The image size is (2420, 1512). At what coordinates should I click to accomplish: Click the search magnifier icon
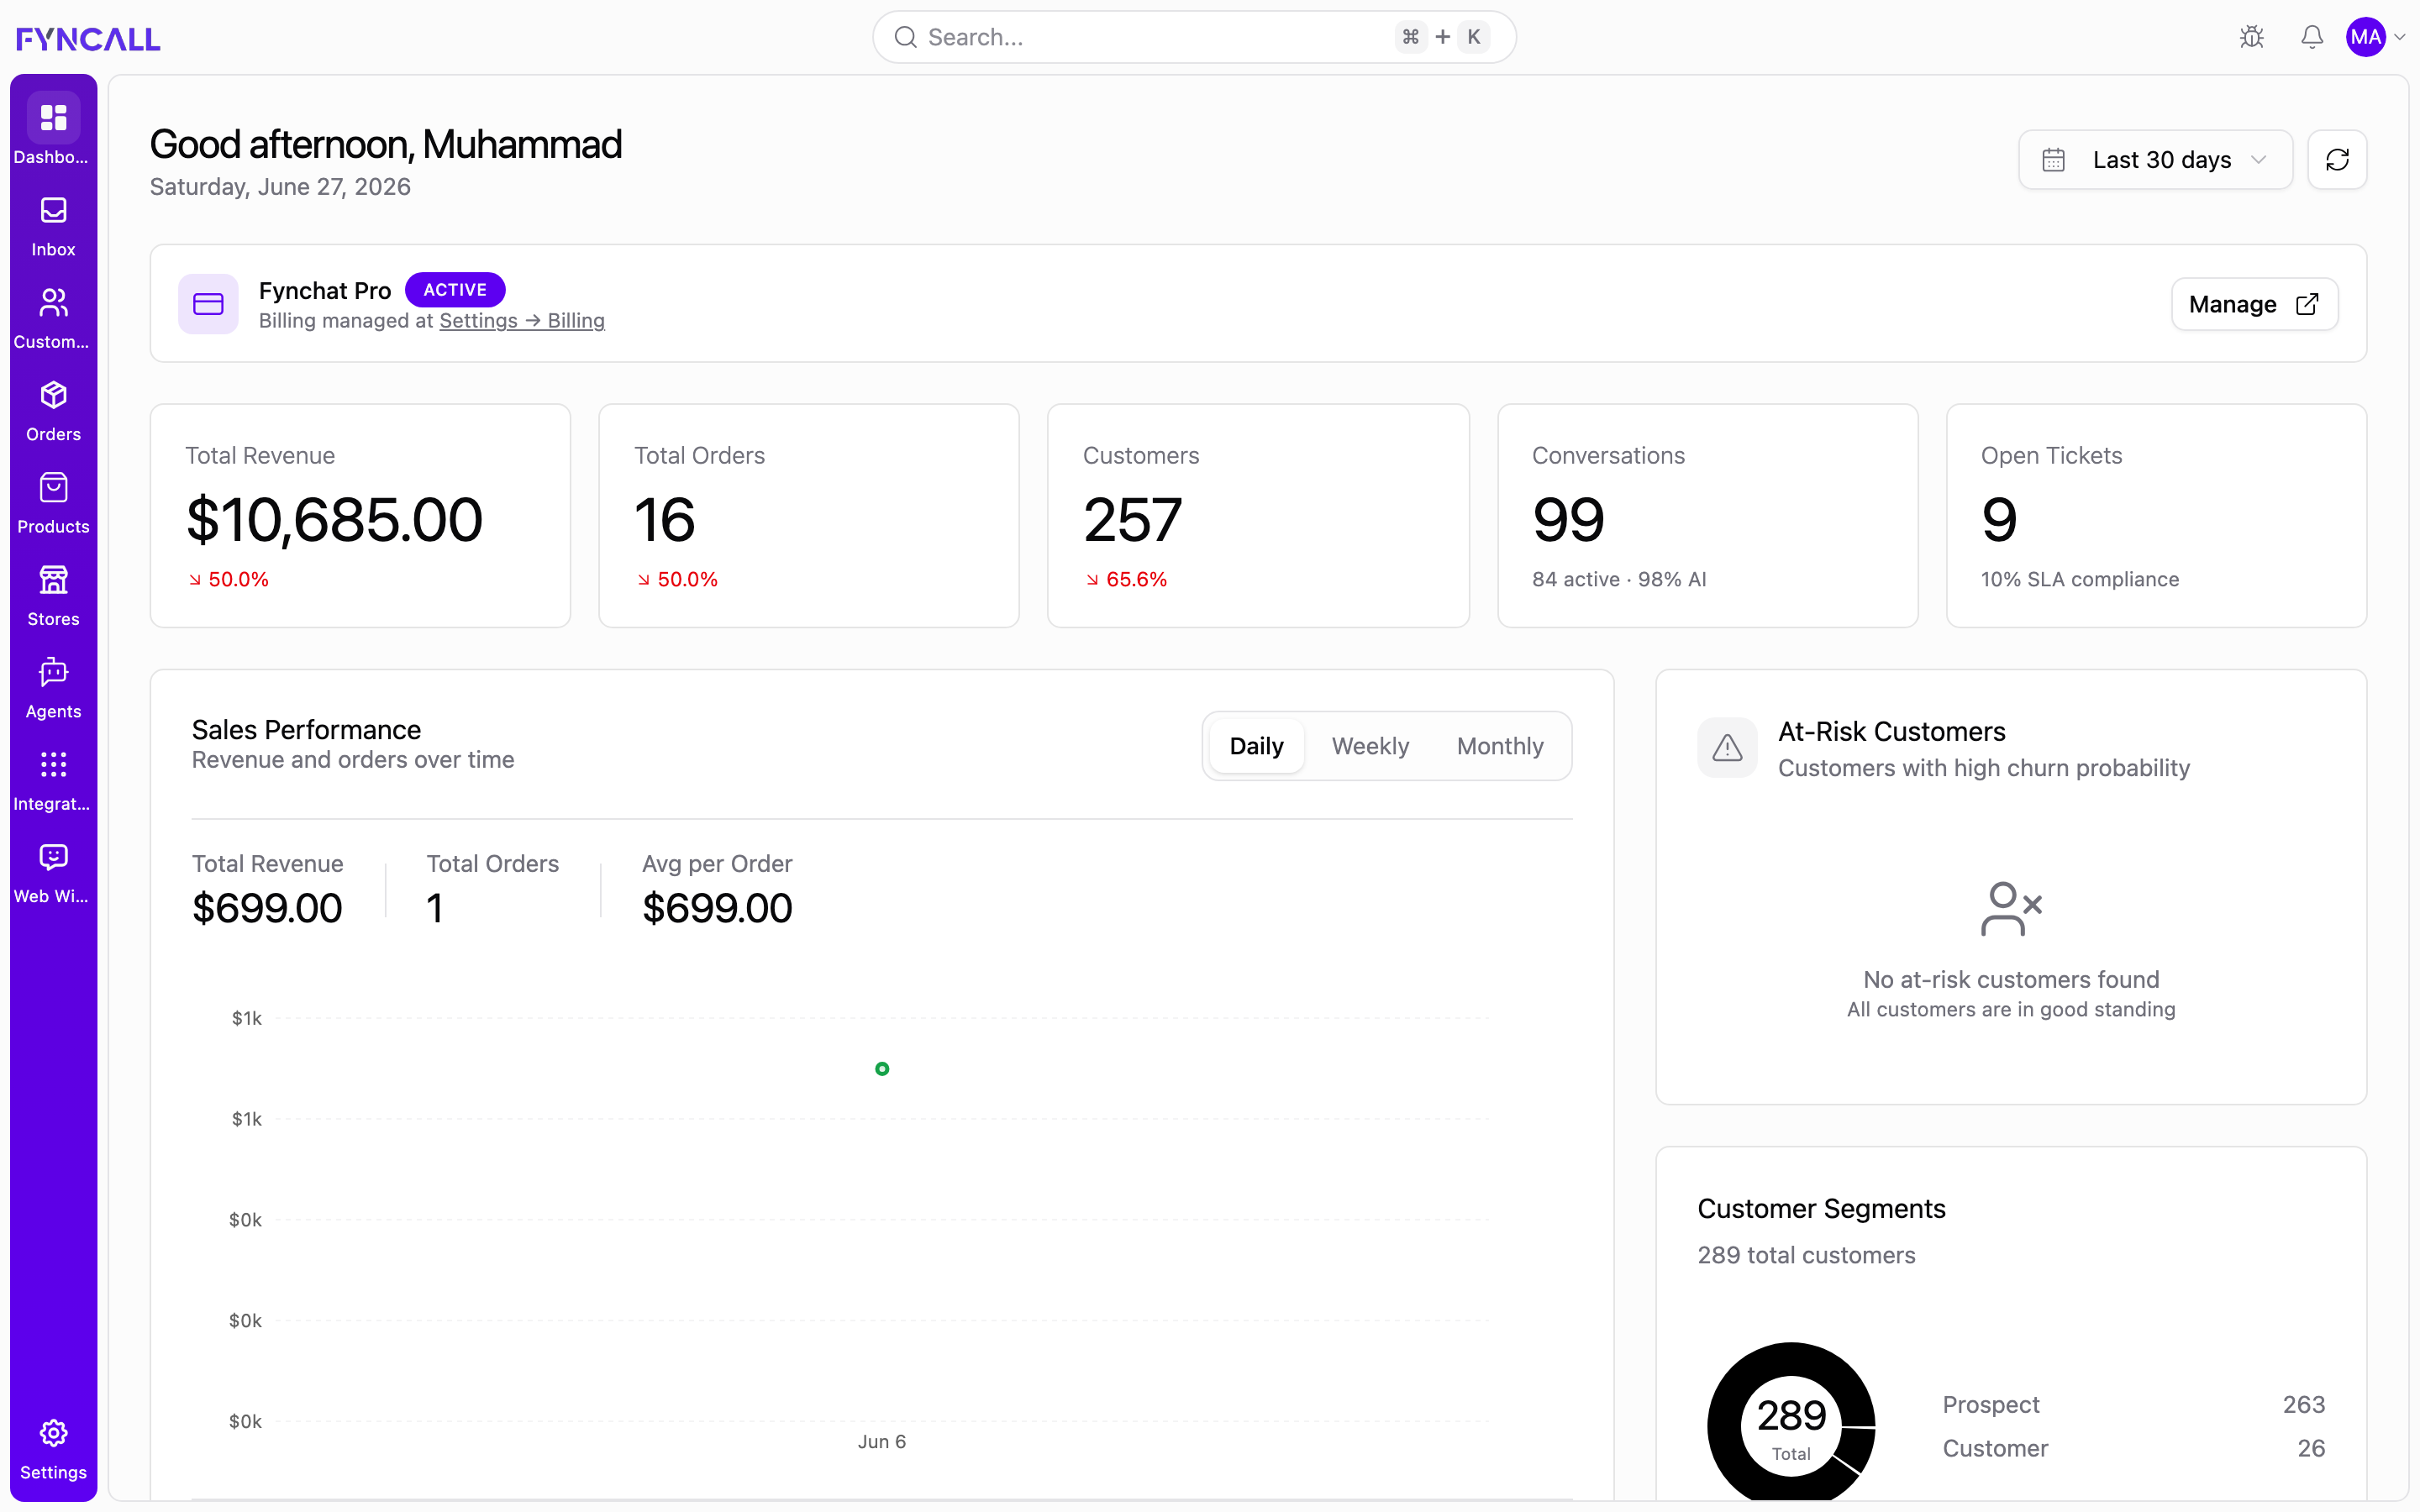point(906,37)
